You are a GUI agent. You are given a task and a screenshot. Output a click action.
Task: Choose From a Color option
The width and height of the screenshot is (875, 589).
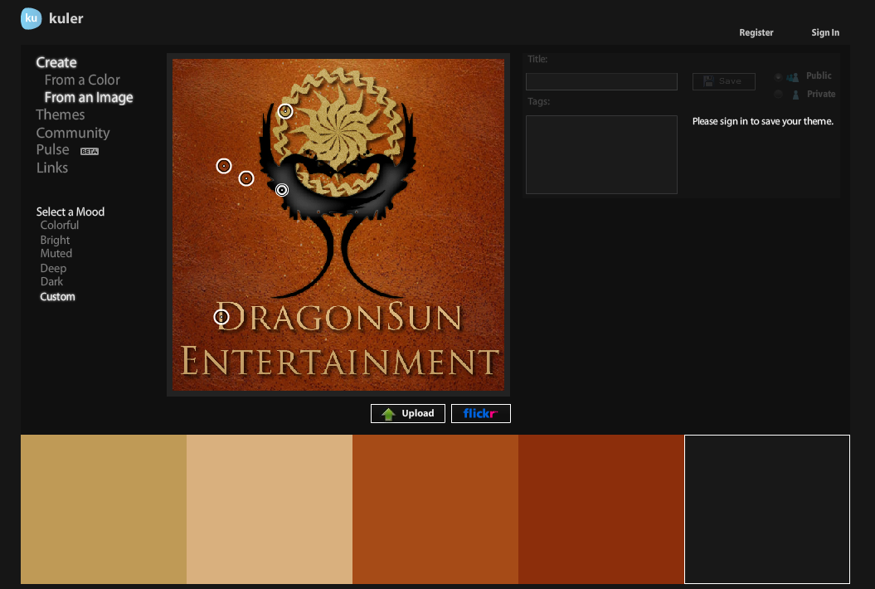click(82, 80)
